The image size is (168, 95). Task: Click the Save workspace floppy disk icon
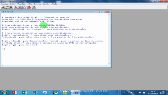click(x=11, y=7)
